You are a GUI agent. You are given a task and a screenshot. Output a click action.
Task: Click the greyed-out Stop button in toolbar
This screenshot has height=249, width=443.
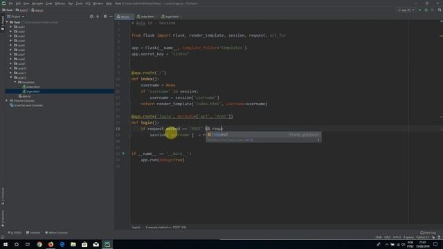click(x=432, y=10)
